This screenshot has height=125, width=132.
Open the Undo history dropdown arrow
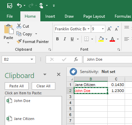click(x=24, y=5)
